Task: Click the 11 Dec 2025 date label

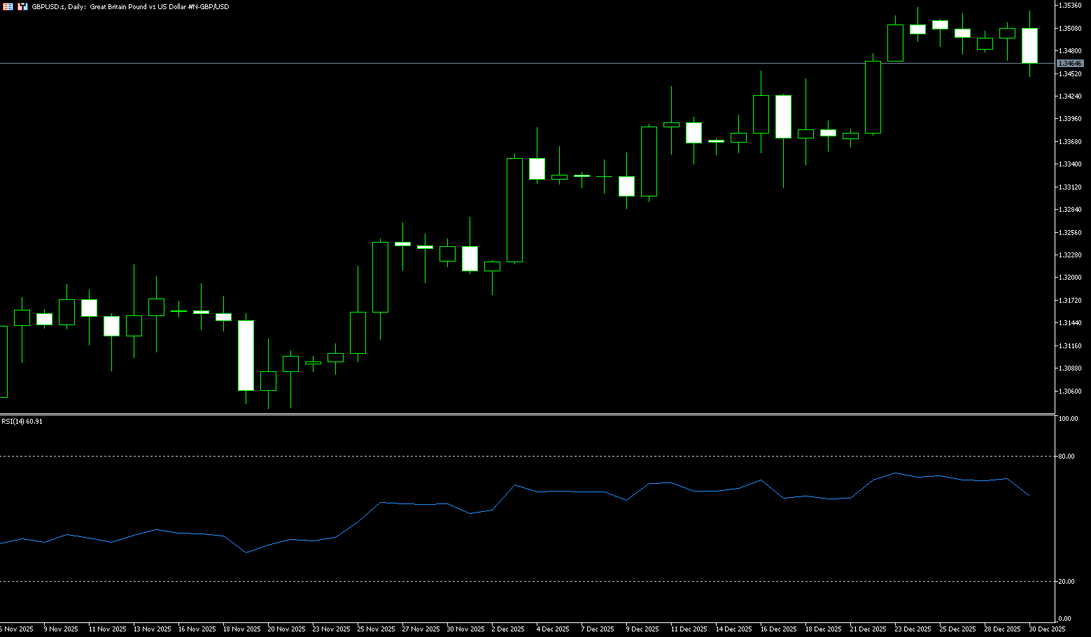Action: tap(689, 629)
